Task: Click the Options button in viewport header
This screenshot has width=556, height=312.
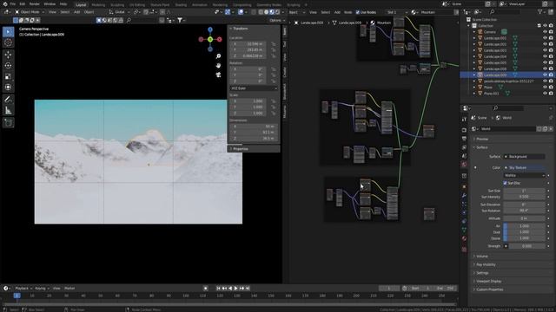Action: tap(276, 20)
